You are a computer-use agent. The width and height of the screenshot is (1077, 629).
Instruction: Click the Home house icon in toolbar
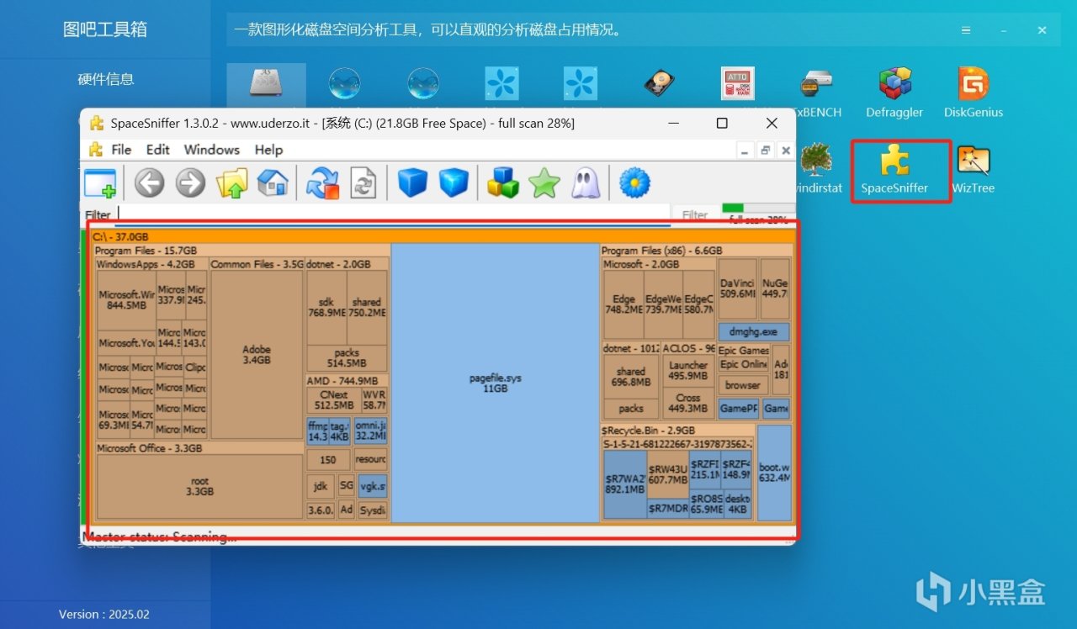click(273, 182)
